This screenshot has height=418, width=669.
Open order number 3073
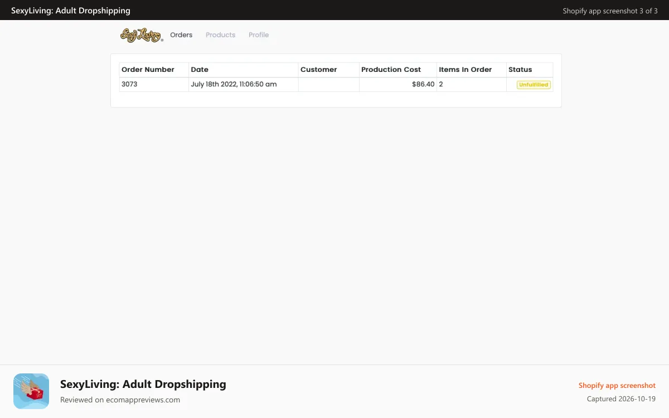(129, 84)
